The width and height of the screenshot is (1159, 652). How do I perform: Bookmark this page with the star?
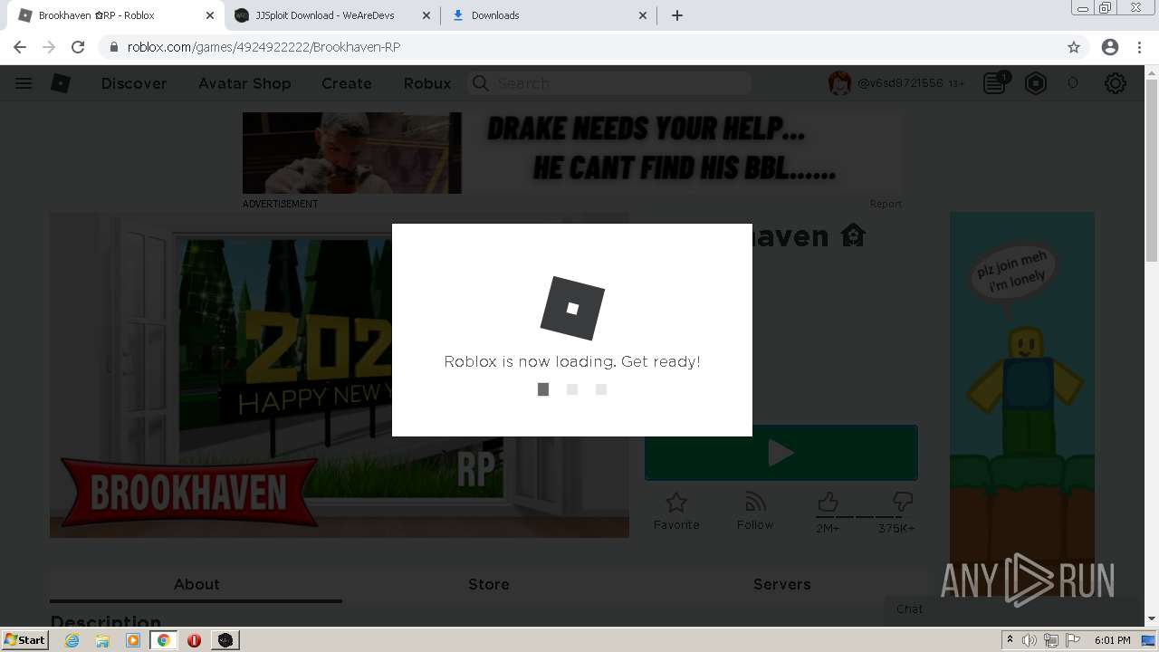coord(1074,47)
